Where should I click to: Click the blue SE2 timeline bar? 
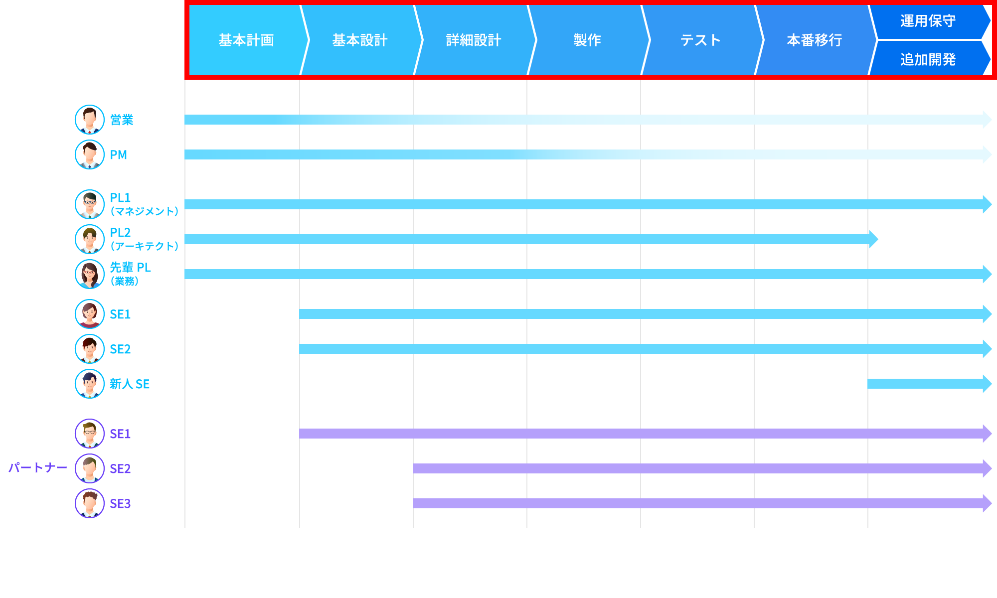coord(646,349)
